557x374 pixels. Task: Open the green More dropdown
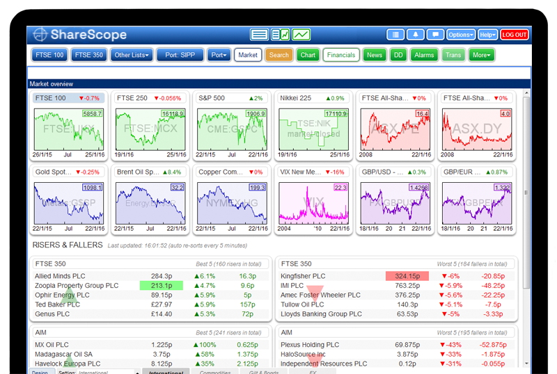(481, 55)
